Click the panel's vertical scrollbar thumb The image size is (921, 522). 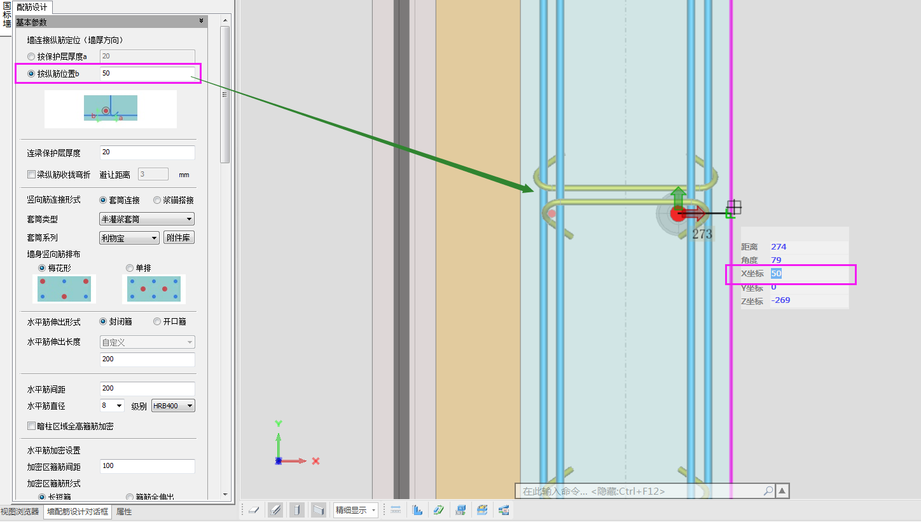(x=225, y=95)
